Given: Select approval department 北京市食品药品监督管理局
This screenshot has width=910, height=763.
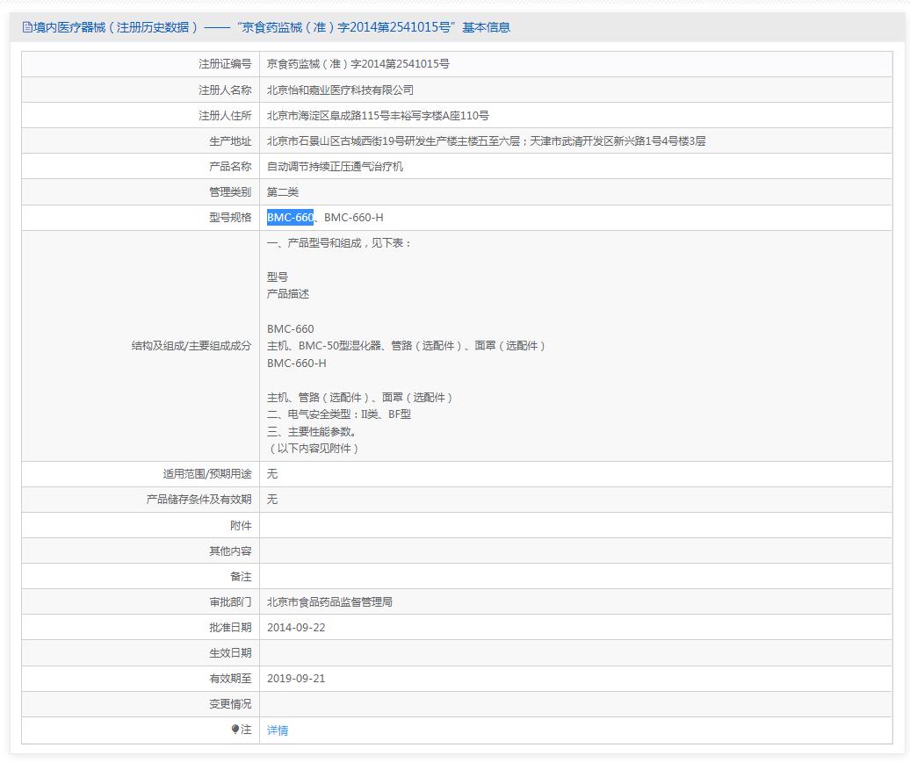Looking at the screenshot, I should click(330, 601).
